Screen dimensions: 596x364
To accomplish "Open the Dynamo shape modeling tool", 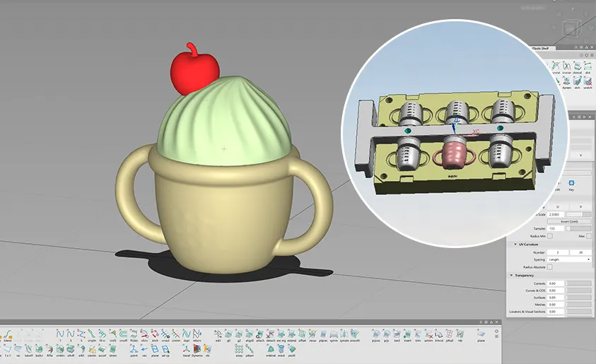I will pos(197,351).
